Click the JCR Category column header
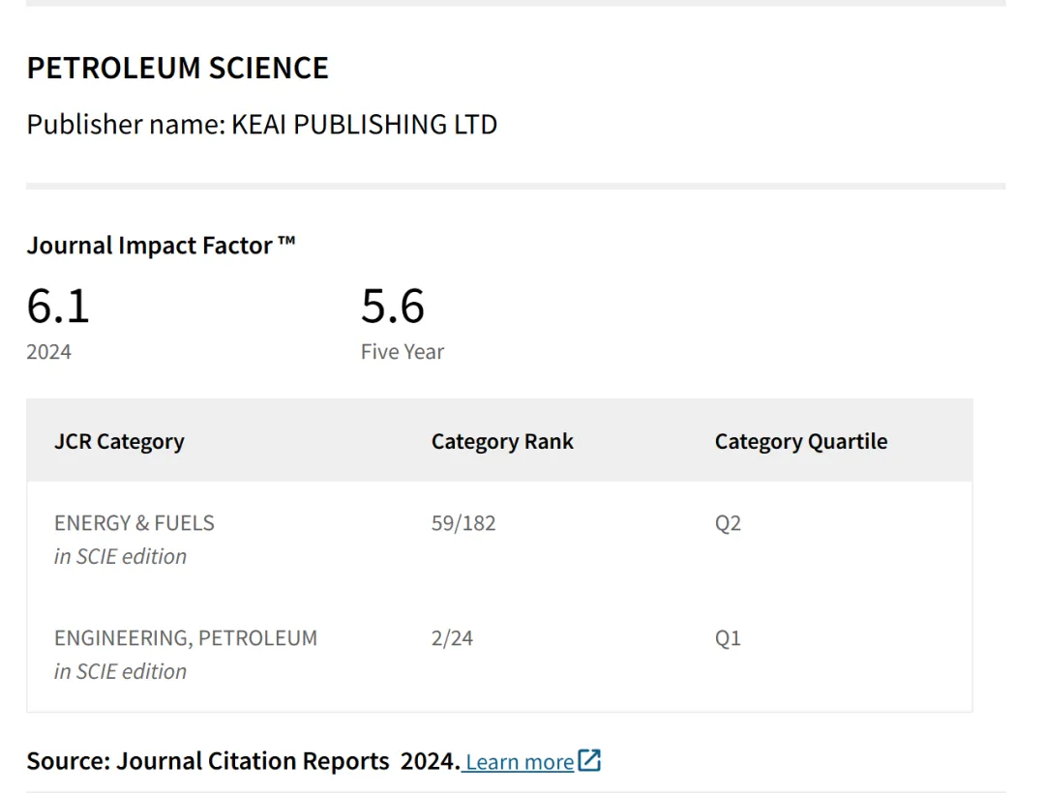The image size is (1045, 793). coord(119,441)
